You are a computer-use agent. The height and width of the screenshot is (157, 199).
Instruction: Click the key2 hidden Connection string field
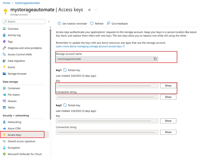(107, 132)
